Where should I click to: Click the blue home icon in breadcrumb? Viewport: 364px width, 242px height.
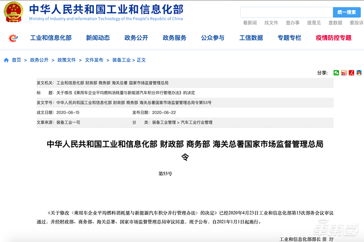point(6,60)
